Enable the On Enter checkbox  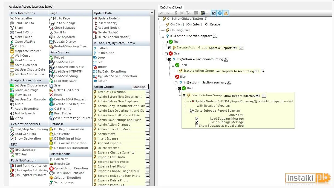click(x=185, y=24)
